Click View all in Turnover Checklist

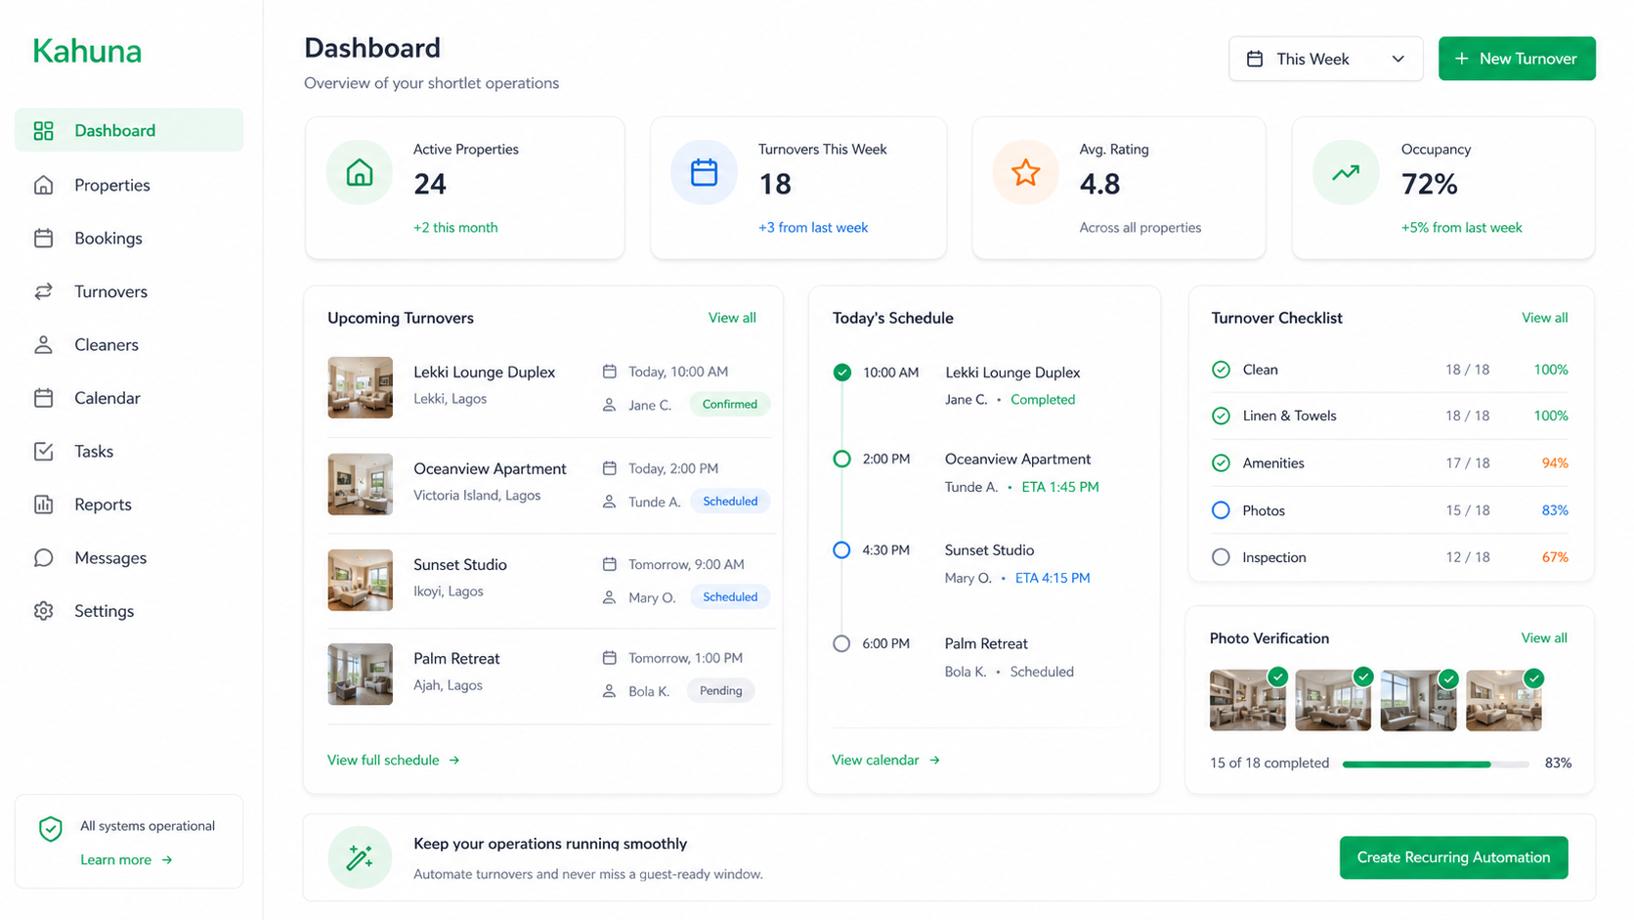pos(1544,318)
